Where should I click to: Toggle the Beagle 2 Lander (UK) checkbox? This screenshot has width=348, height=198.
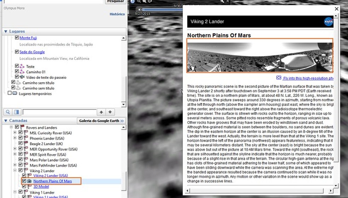(21, 143)
